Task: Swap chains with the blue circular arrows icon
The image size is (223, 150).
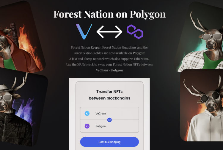Action: [x=109, y=120]
